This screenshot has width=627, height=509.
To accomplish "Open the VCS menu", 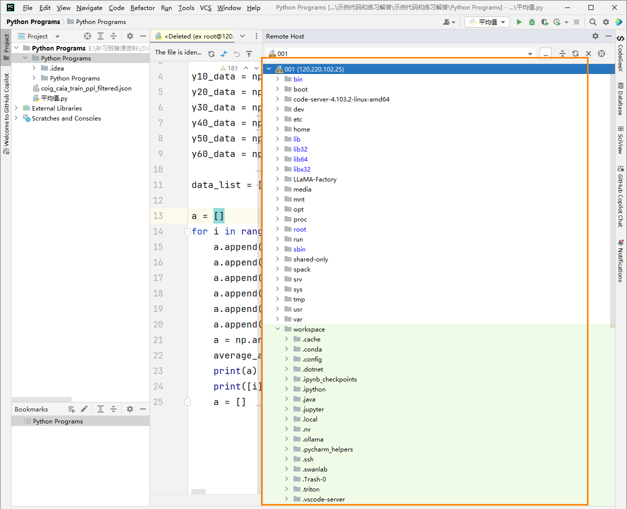I will pos(205,7).
